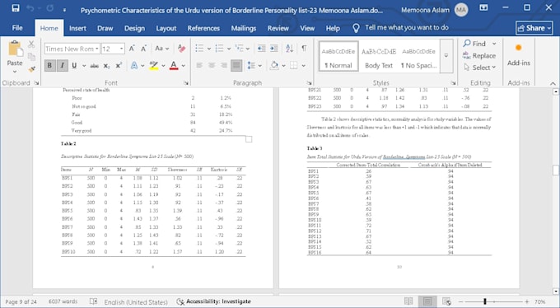560x308 pixels.
Task: Show paragraph marks with the pilcrow icon
Action: point(304,49)
